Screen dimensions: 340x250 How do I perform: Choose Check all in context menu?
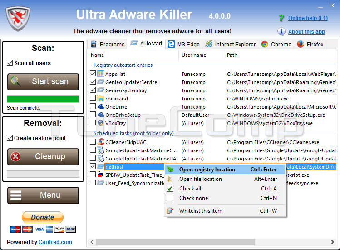tap(225, 189)
